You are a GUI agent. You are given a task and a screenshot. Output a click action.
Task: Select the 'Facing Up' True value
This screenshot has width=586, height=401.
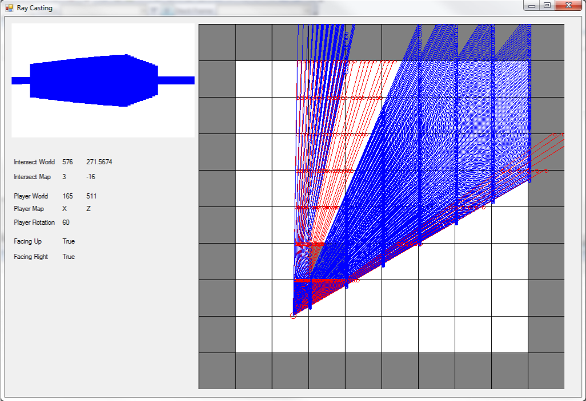click(68, 241)
